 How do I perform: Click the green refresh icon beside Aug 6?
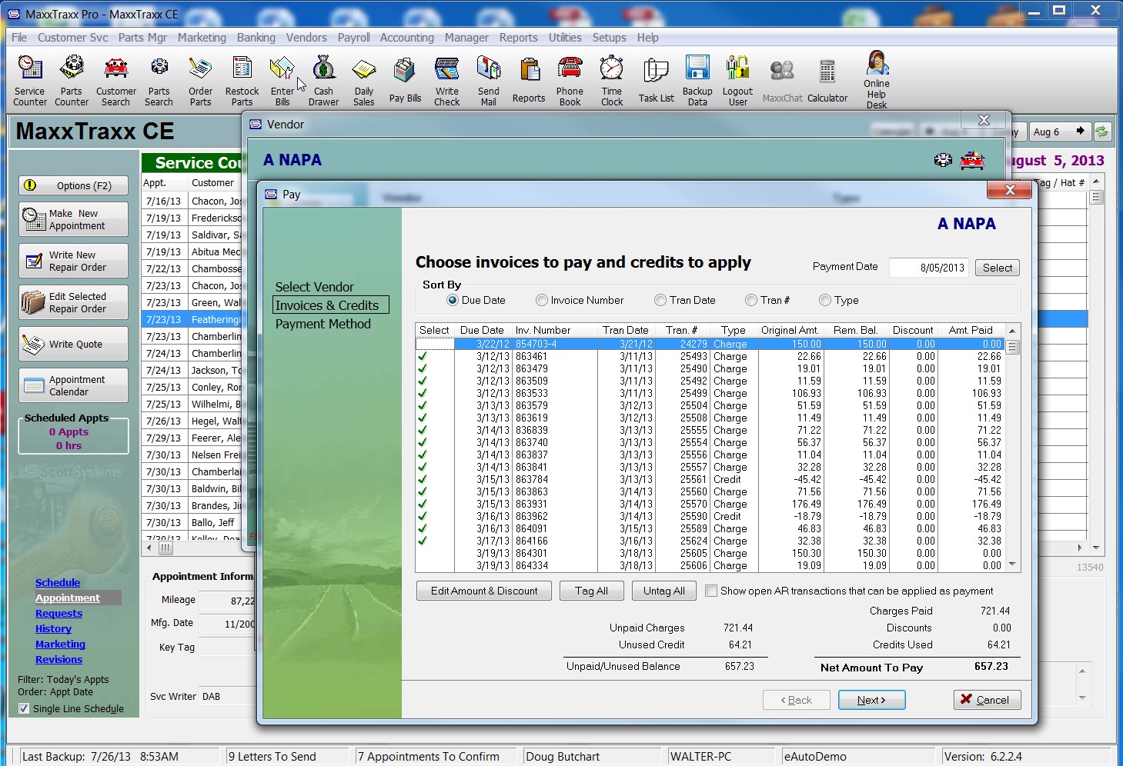pos(1102,132)
